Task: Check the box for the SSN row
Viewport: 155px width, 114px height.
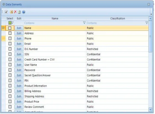Action: point(10,54)
